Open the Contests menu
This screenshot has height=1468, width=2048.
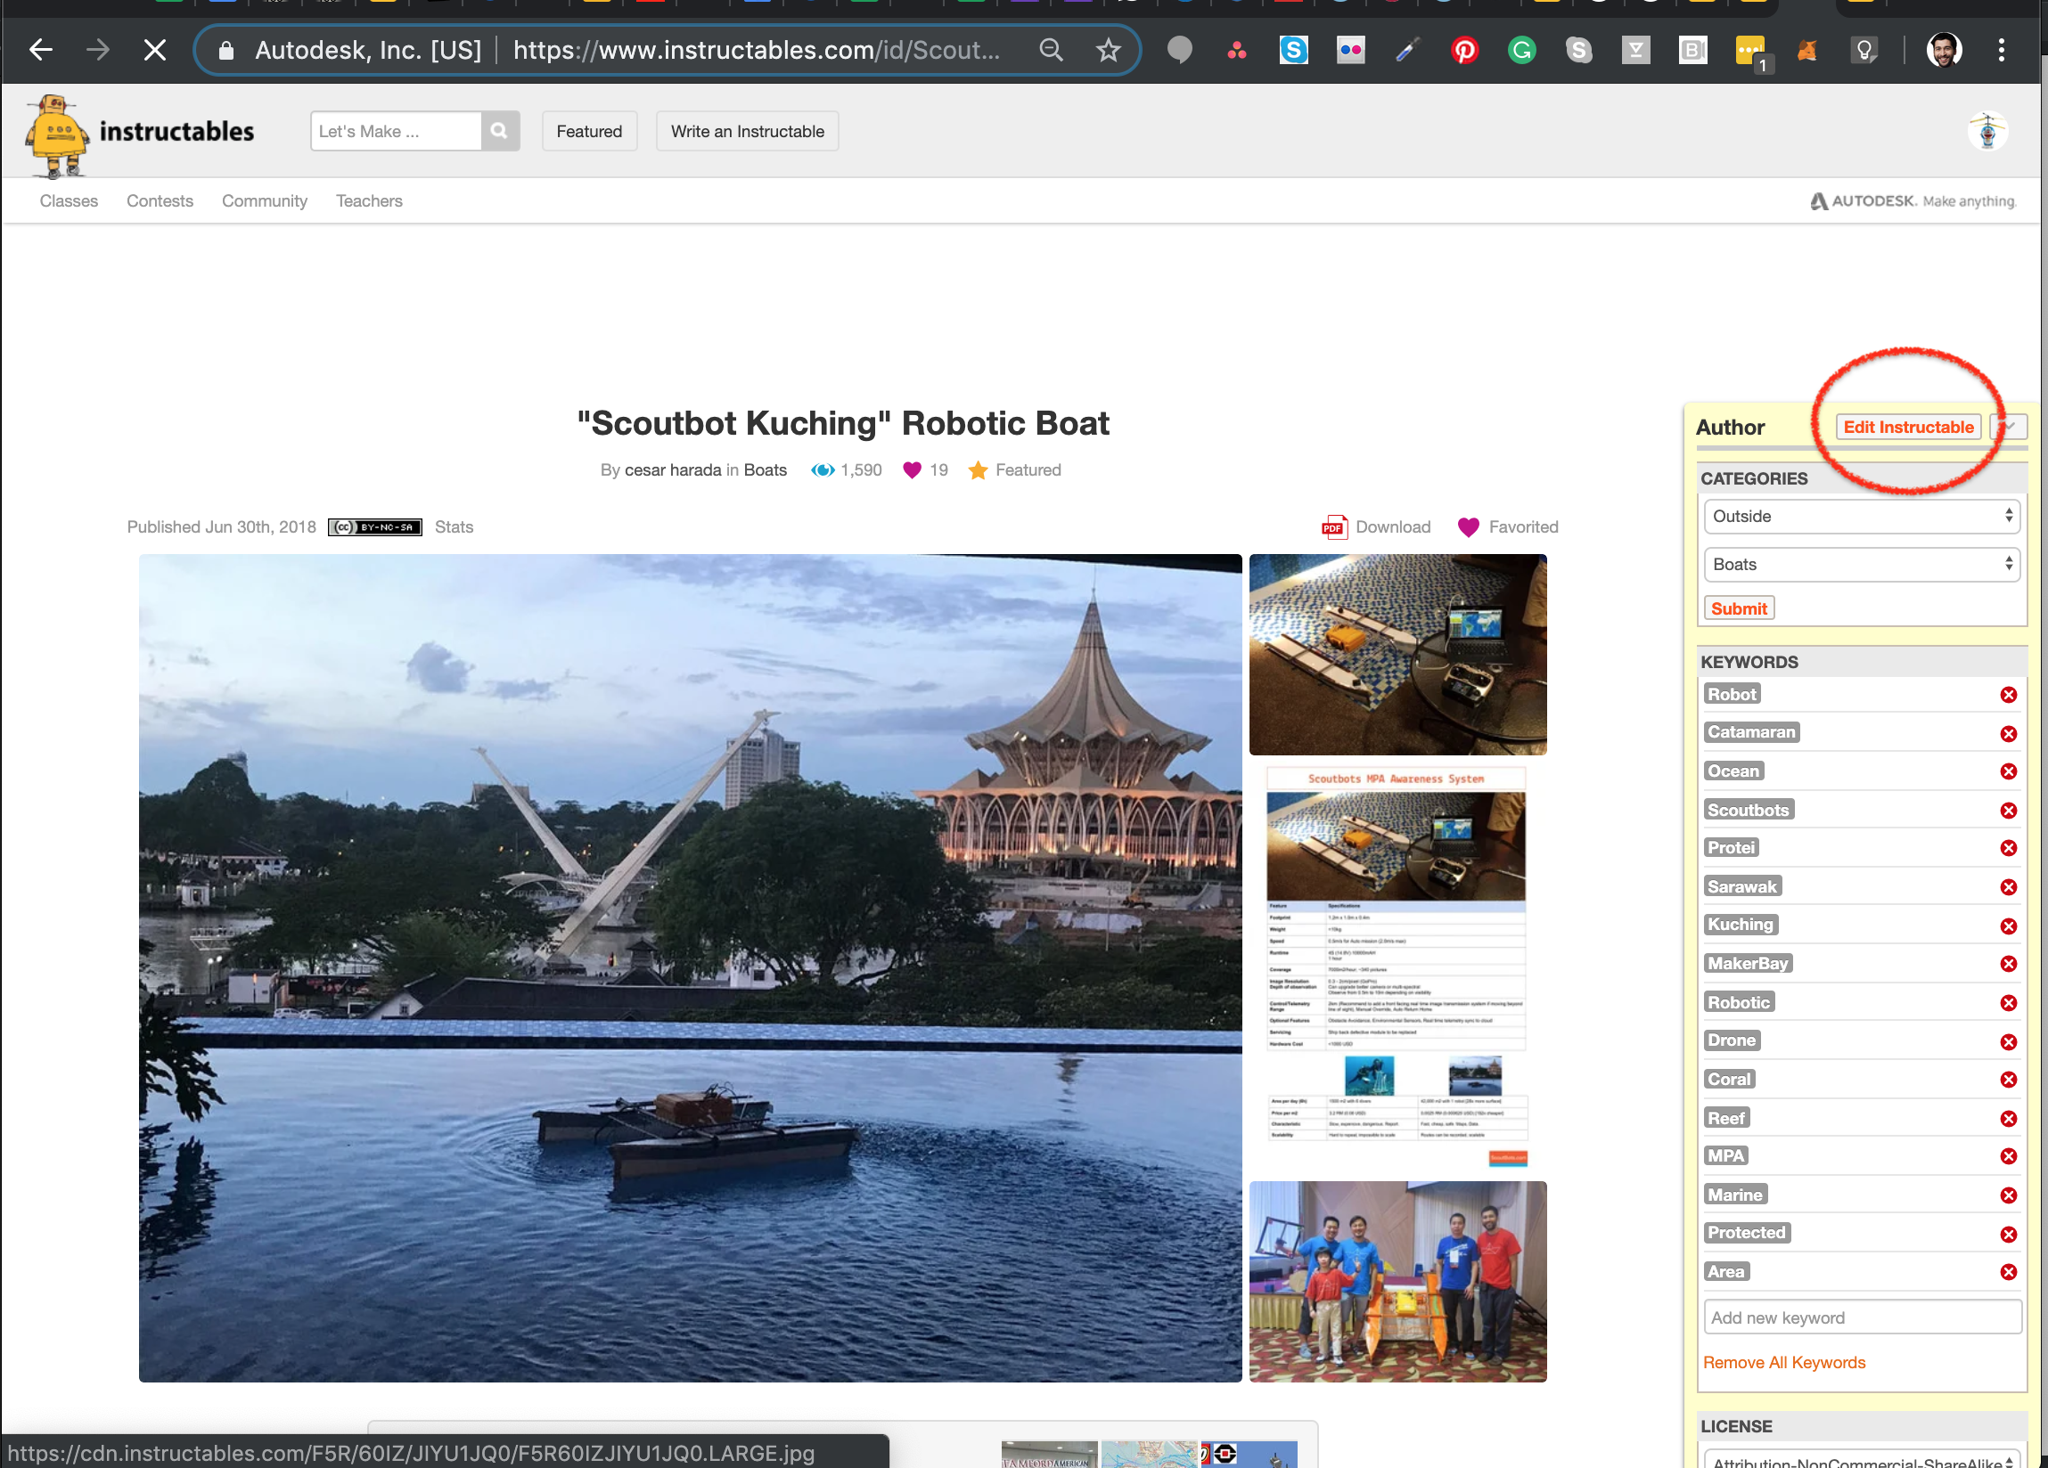click(x=160, y=200)
